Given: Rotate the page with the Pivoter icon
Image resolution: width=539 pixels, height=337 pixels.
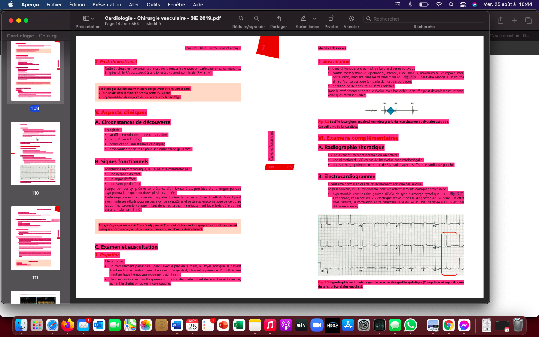Looking at the screenshot, I should click(x=331, y=18).
